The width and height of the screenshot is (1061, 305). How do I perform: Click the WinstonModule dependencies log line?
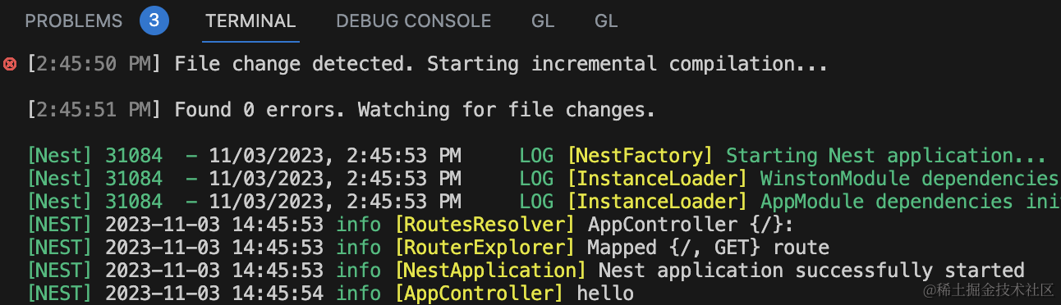click(544, 179)
